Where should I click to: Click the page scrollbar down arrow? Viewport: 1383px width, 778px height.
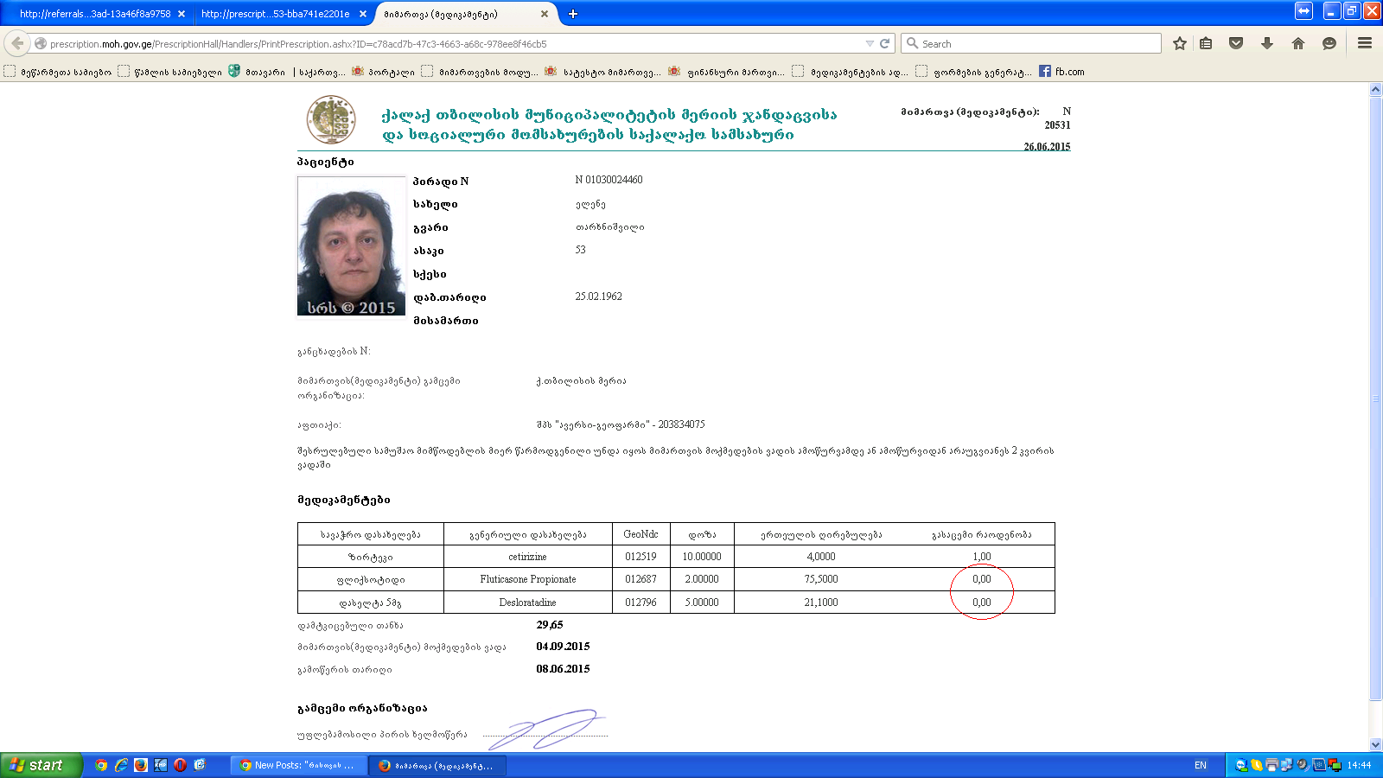1375,744
